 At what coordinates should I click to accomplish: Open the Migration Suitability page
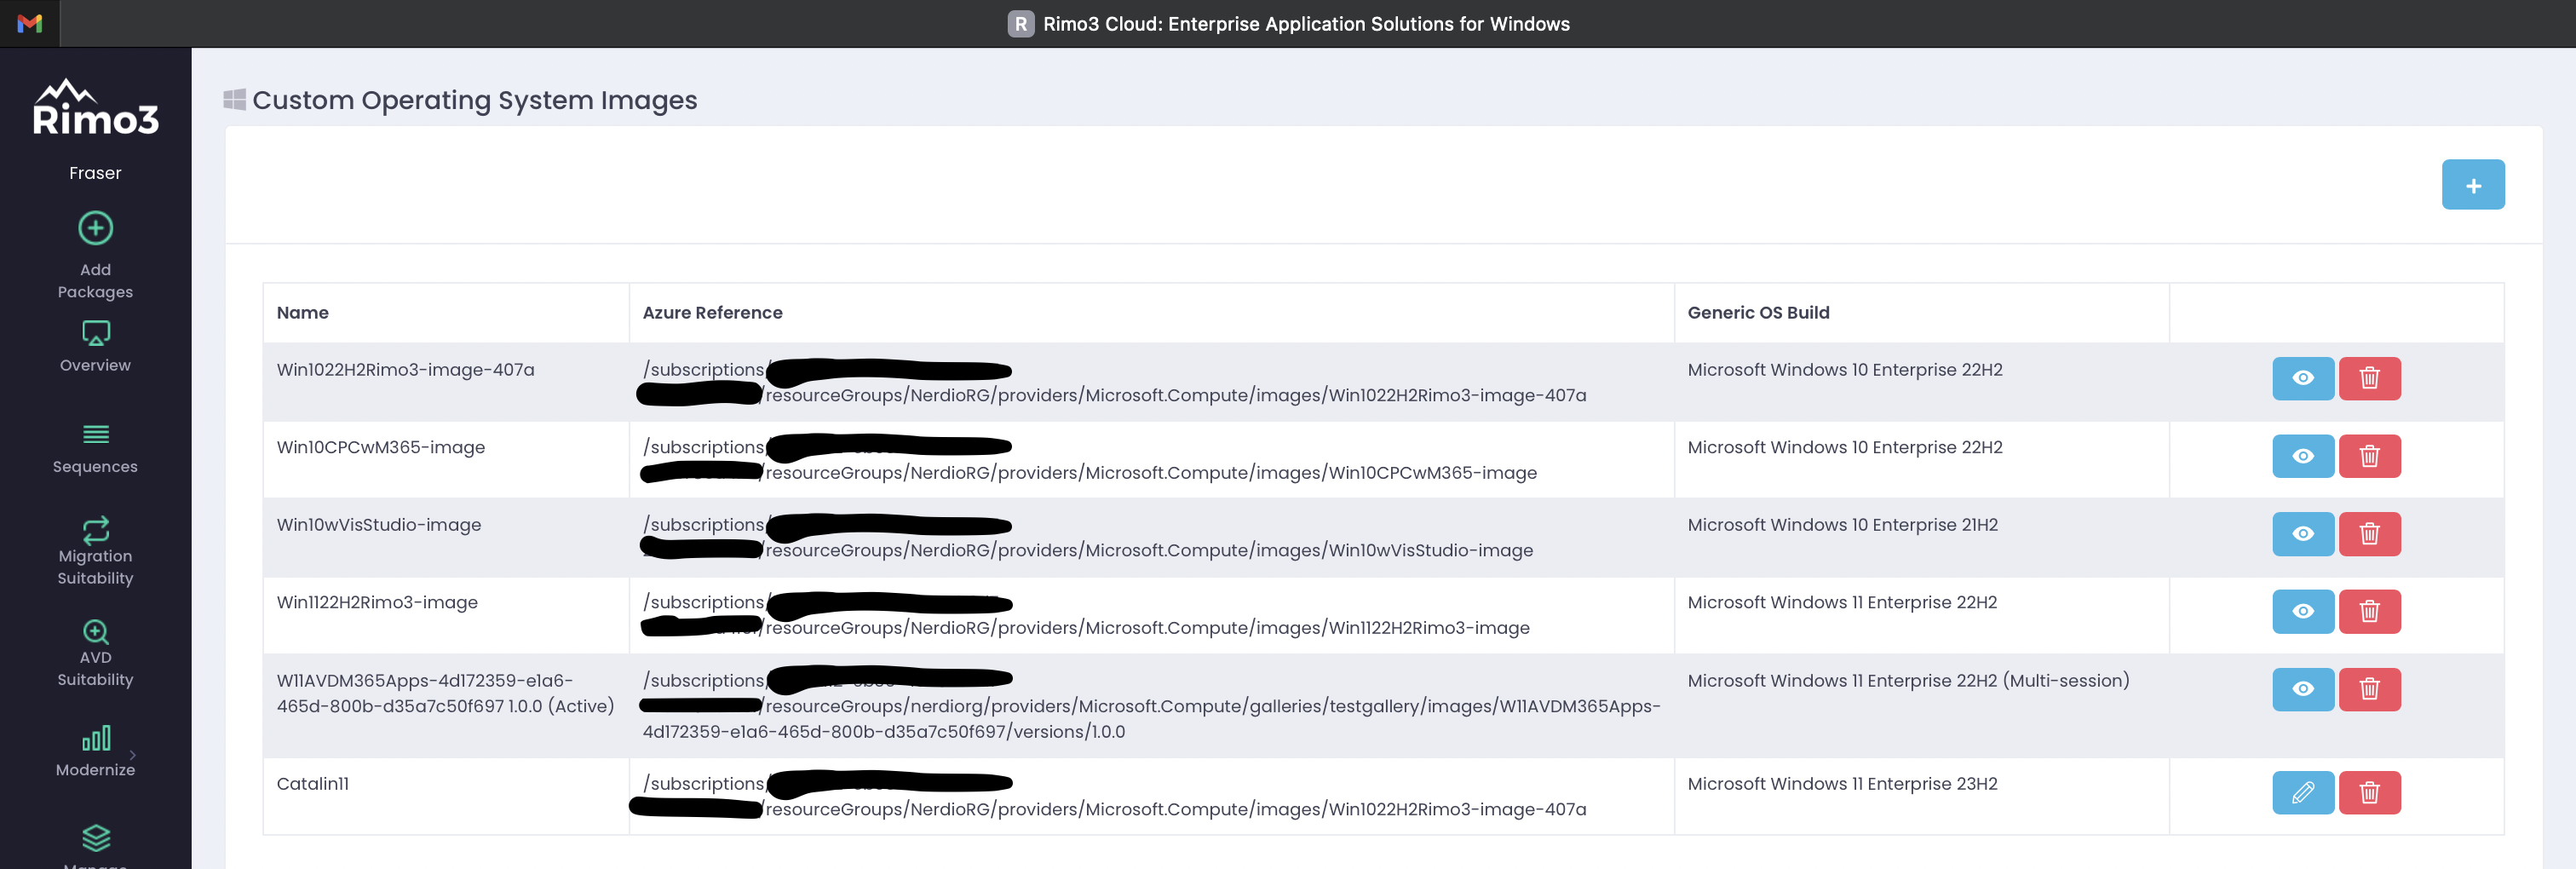pos(95,550)
